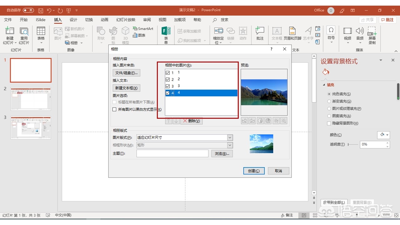Select slide 2 thumbnail in the panel

(x=30, y=99)
